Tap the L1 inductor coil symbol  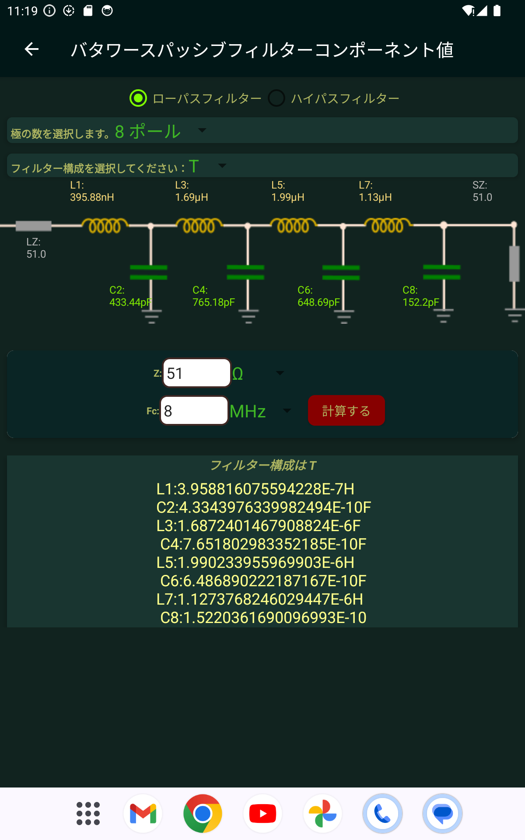pos(105,225)
